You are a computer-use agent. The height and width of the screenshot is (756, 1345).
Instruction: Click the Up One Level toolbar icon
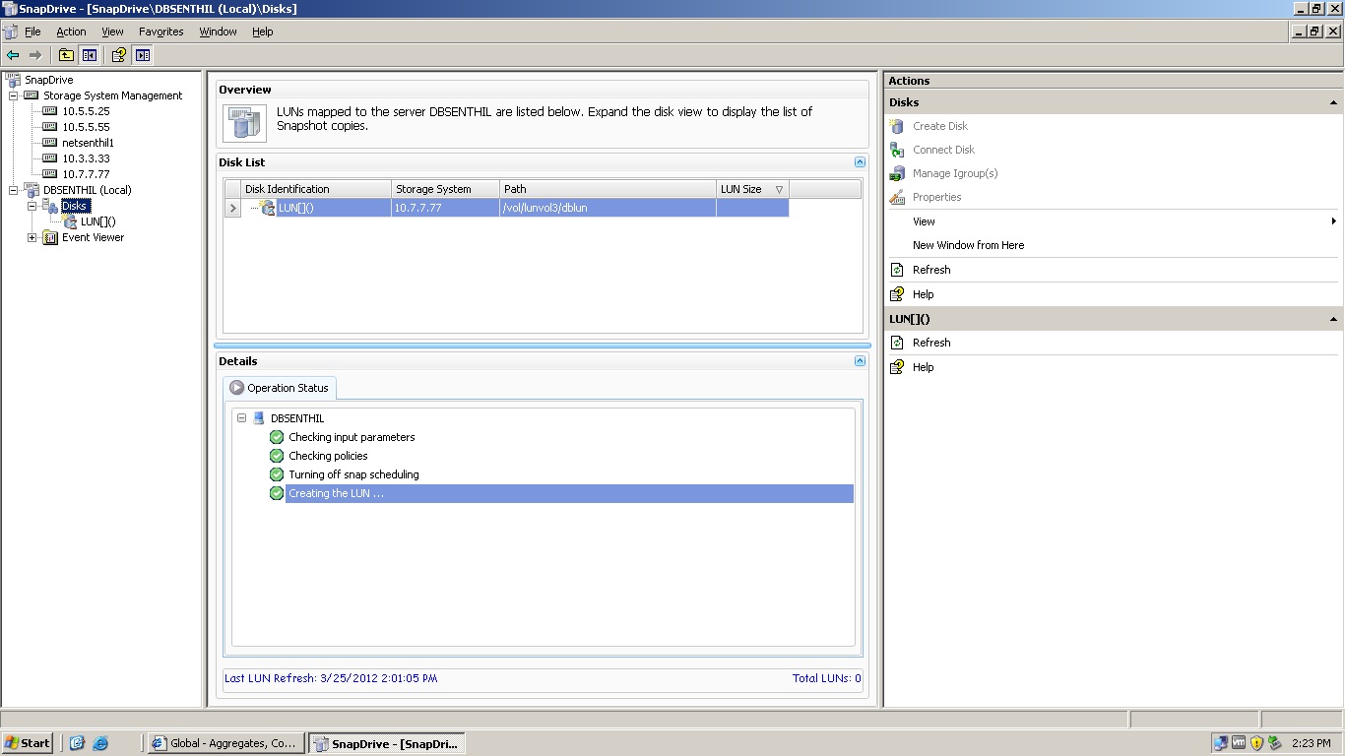tap(66, 55)
